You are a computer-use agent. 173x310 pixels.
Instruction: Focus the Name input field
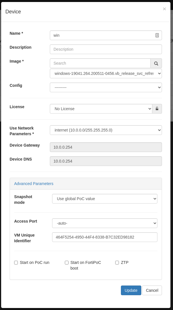102,35
